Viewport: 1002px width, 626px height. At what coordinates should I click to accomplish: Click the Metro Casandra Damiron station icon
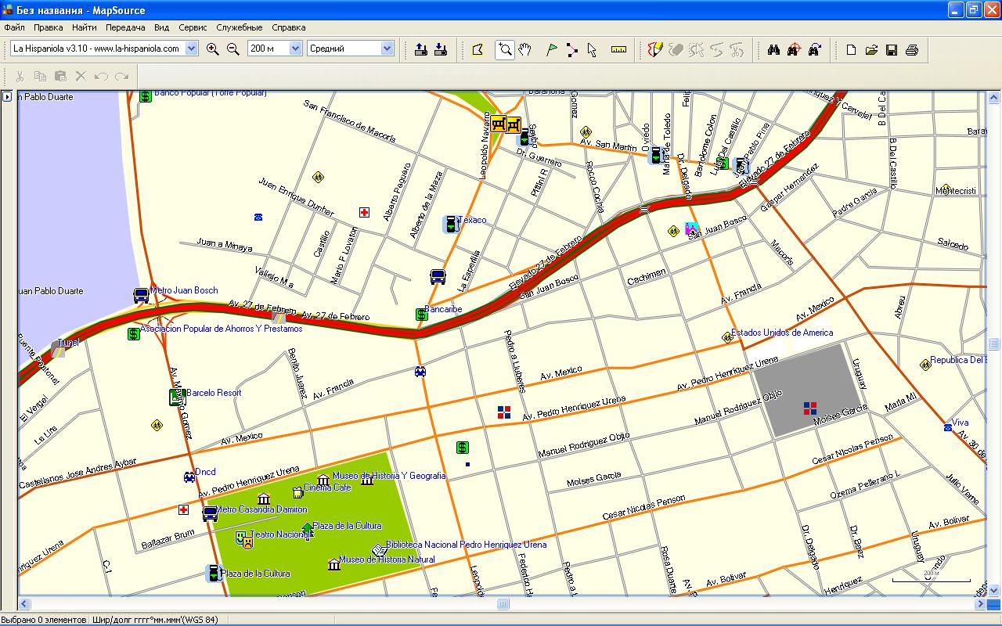pyautogui.click(x=210, y=514)
